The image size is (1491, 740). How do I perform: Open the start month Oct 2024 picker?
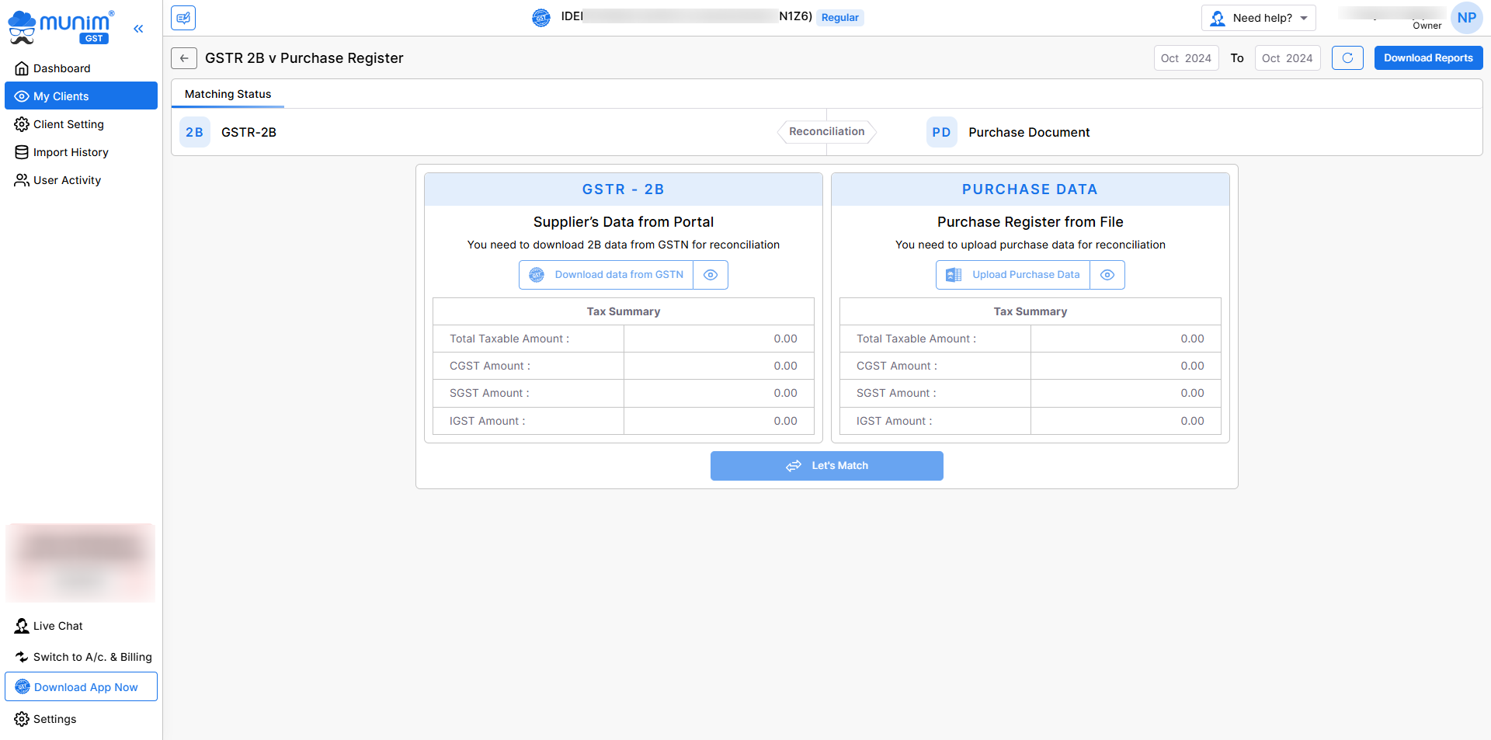coord(1186,58)
